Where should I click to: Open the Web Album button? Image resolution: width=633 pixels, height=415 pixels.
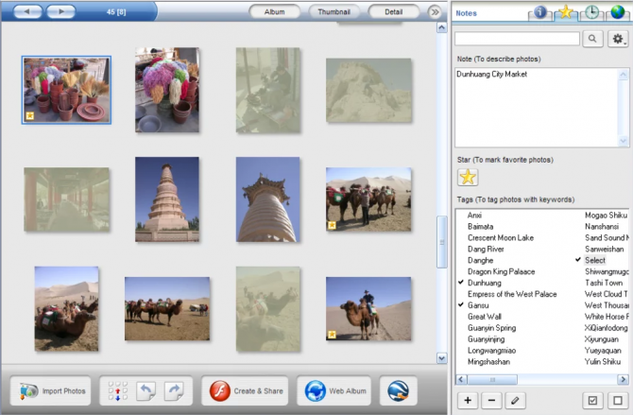coord(333,390)
